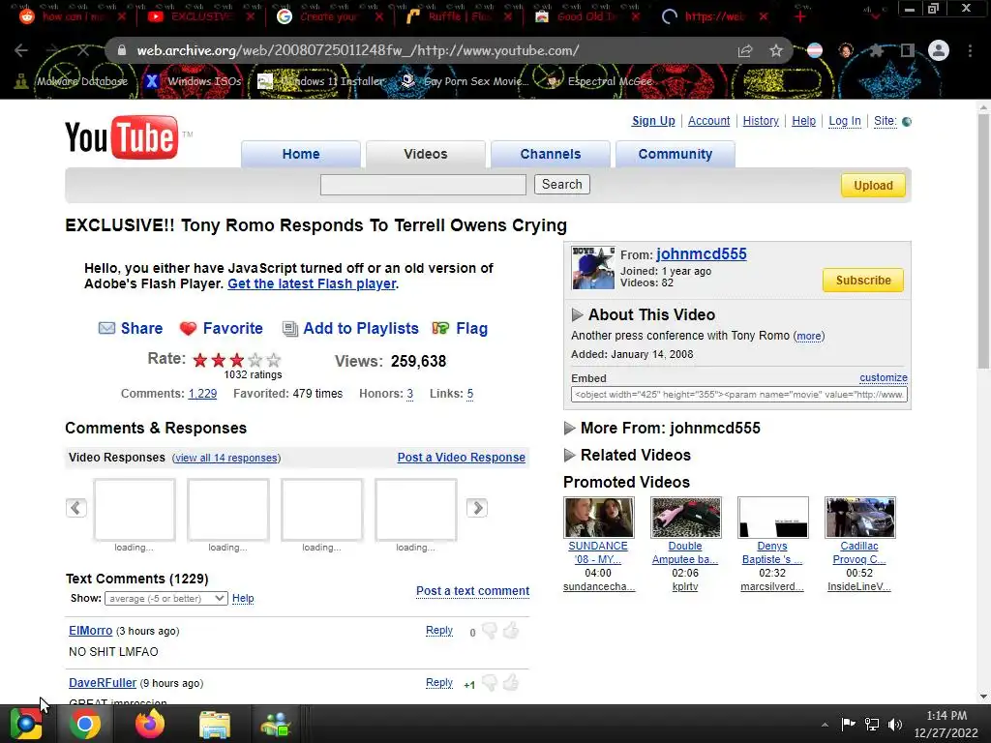Open Firefox from the taskbar
991x743 pixels.
click(150, 724)
